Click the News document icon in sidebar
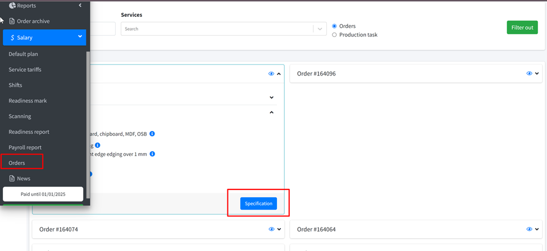This screenshot has width=547, height=251. [12, 178]
